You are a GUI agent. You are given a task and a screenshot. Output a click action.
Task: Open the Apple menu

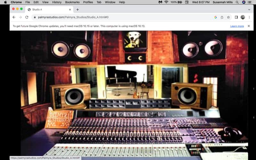[x=5, y=2]
